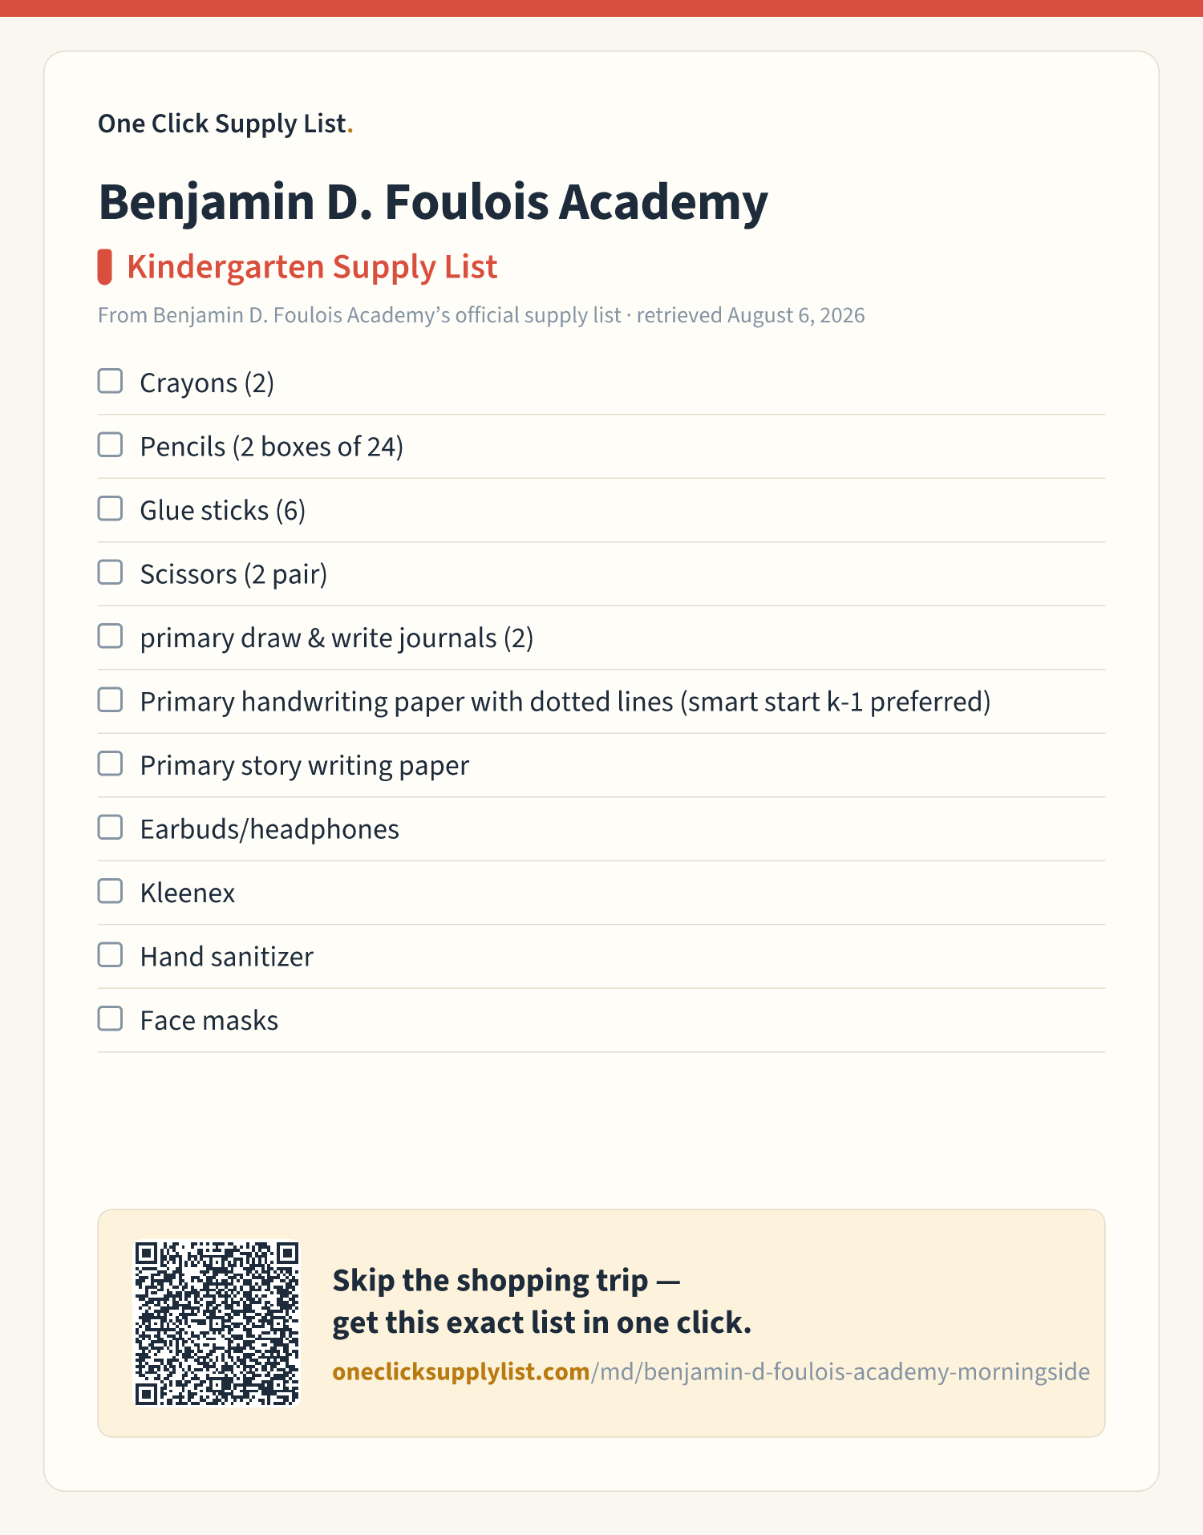Click the Benjamin D. Foulois Academy title
Image resolution: width=1203 pixels, height=1535 pixels.
pos(433,202)
